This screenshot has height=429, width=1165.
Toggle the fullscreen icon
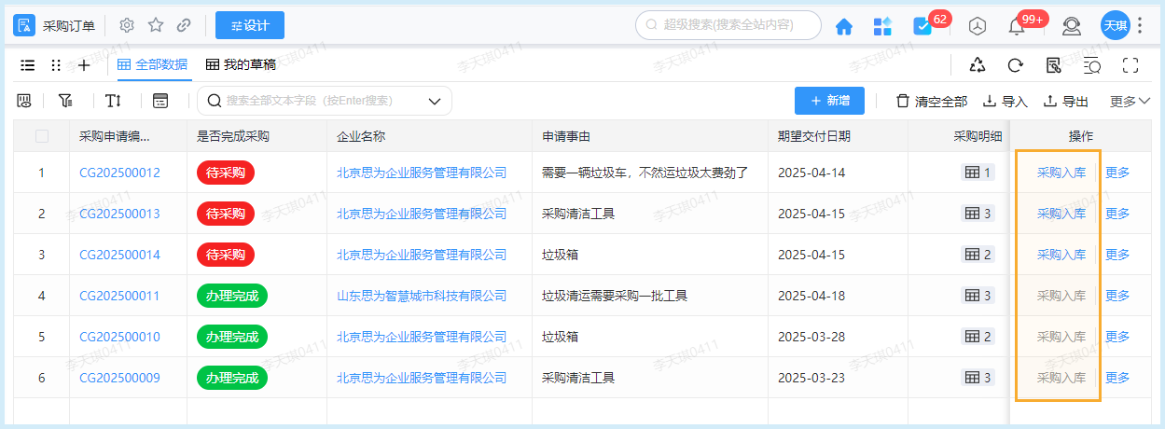click(1131, 65)
